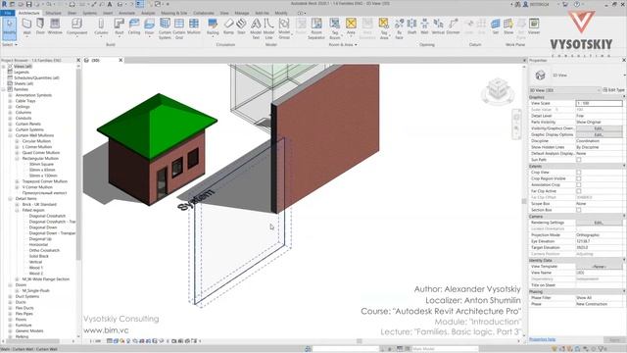
Task: Select the Floor tool
Action: click(x=149, y=26)
